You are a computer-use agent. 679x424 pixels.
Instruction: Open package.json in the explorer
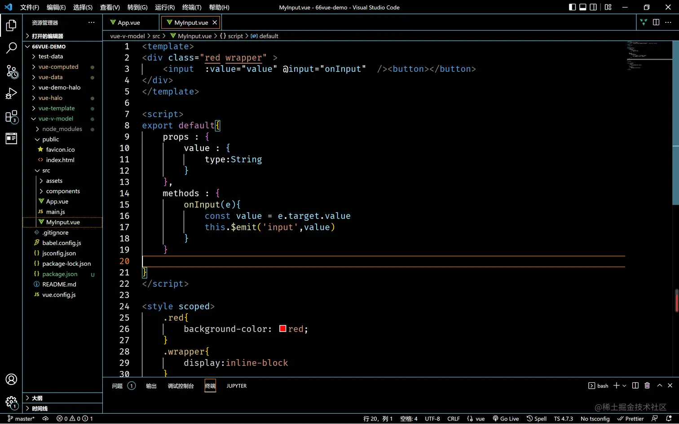point(63,274)
